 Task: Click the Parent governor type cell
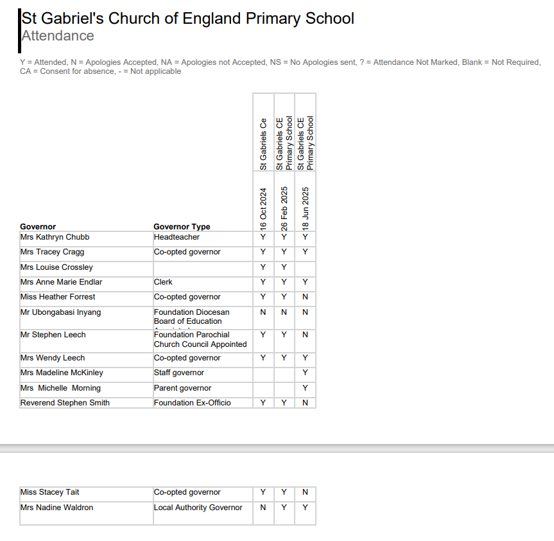click(x=182, y=388)
